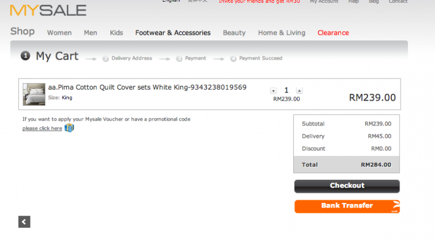Click the back arrow icon button

pos(24,222)
